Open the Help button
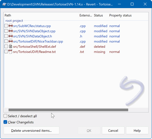 137,131
